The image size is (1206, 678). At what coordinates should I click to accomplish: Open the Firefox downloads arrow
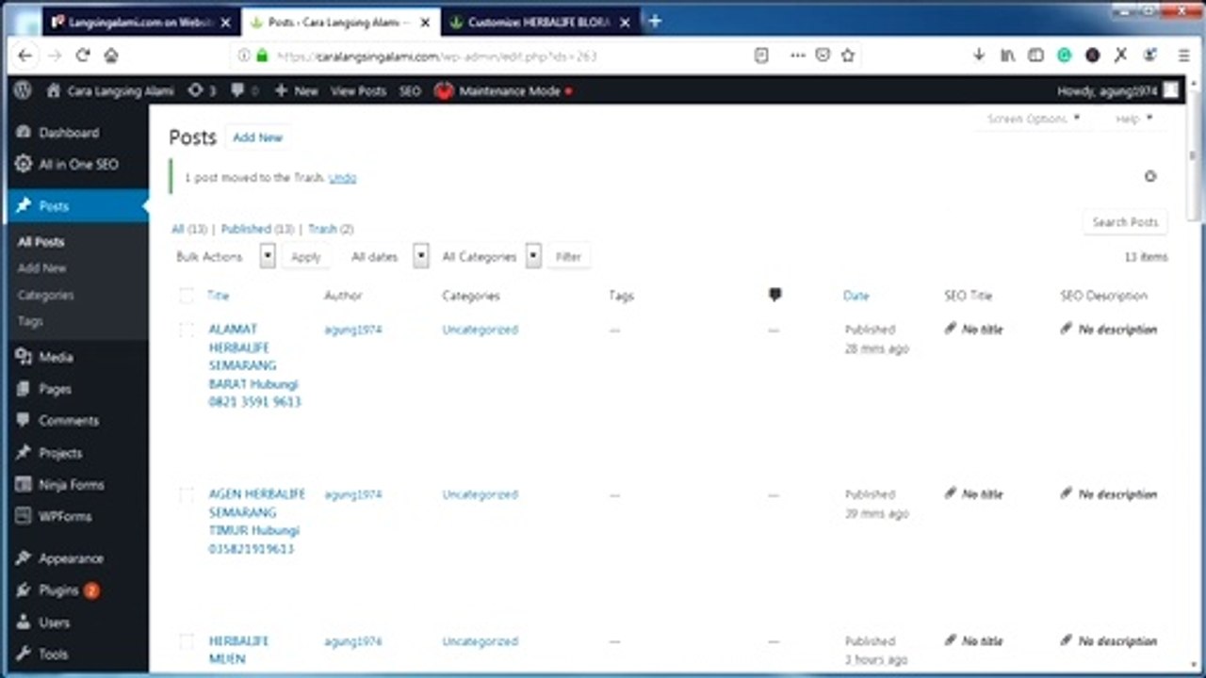979,56
